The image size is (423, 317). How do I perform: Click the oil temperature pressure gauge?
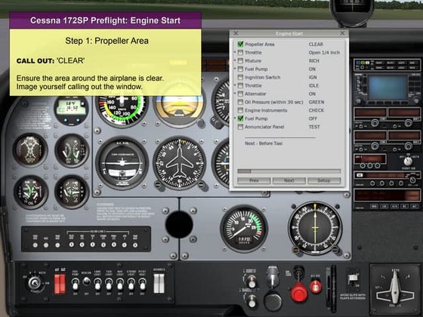(31, 192)
